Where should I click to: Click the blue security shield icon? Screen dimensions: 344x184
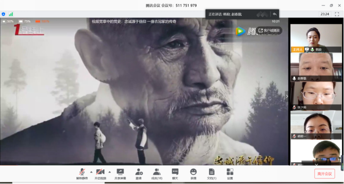click(x=3, y=14)
